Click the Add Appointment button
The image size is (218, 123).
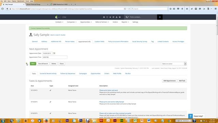(x=170, y=81)
